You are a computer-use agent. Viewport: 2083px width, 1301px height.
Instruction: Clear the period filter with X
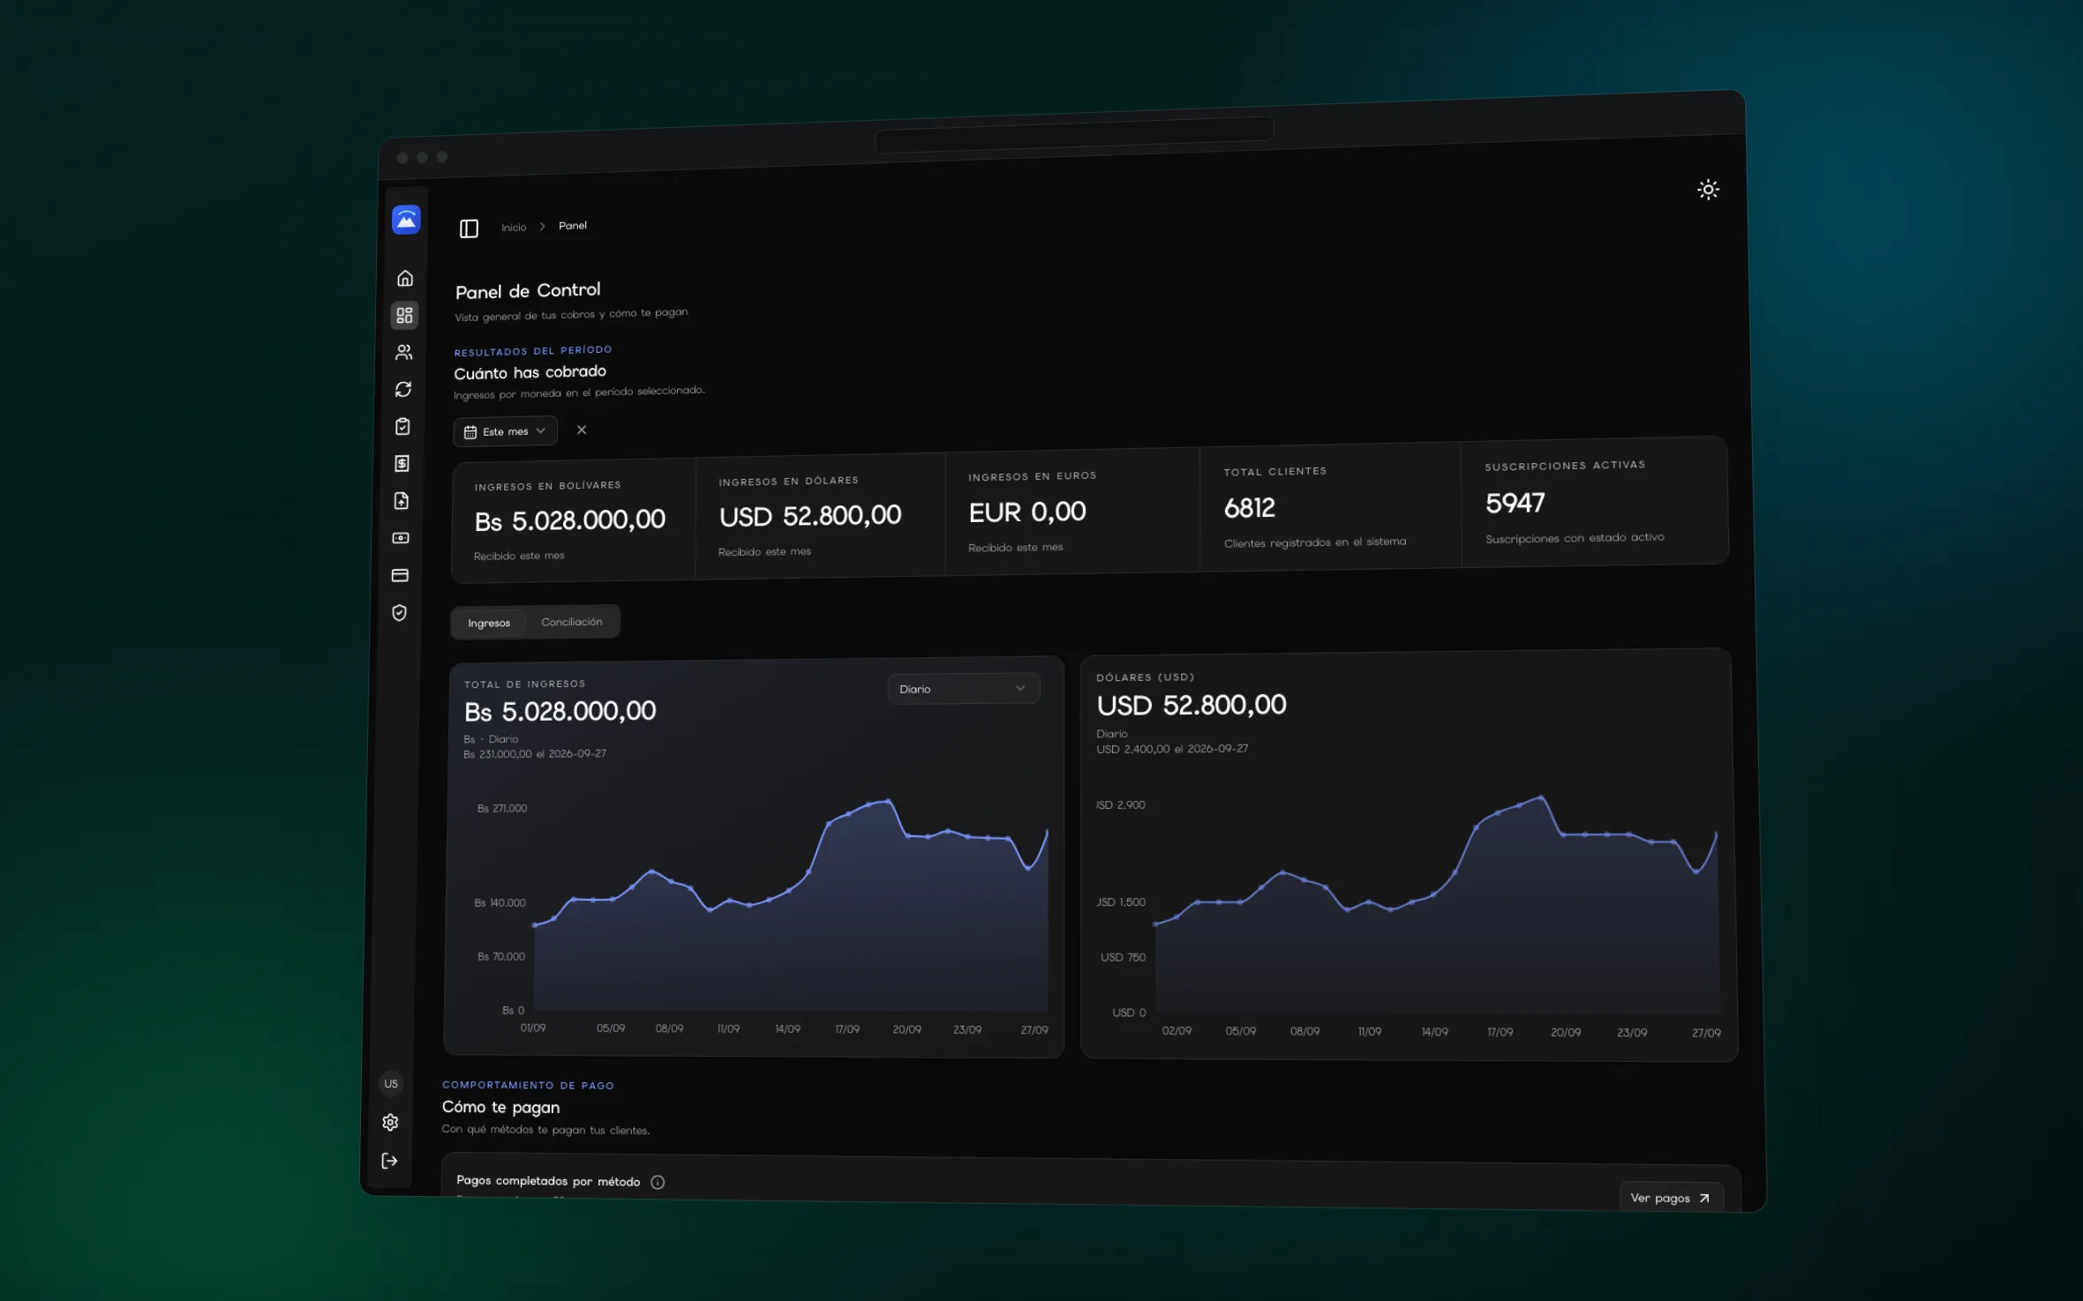[582, 430]
